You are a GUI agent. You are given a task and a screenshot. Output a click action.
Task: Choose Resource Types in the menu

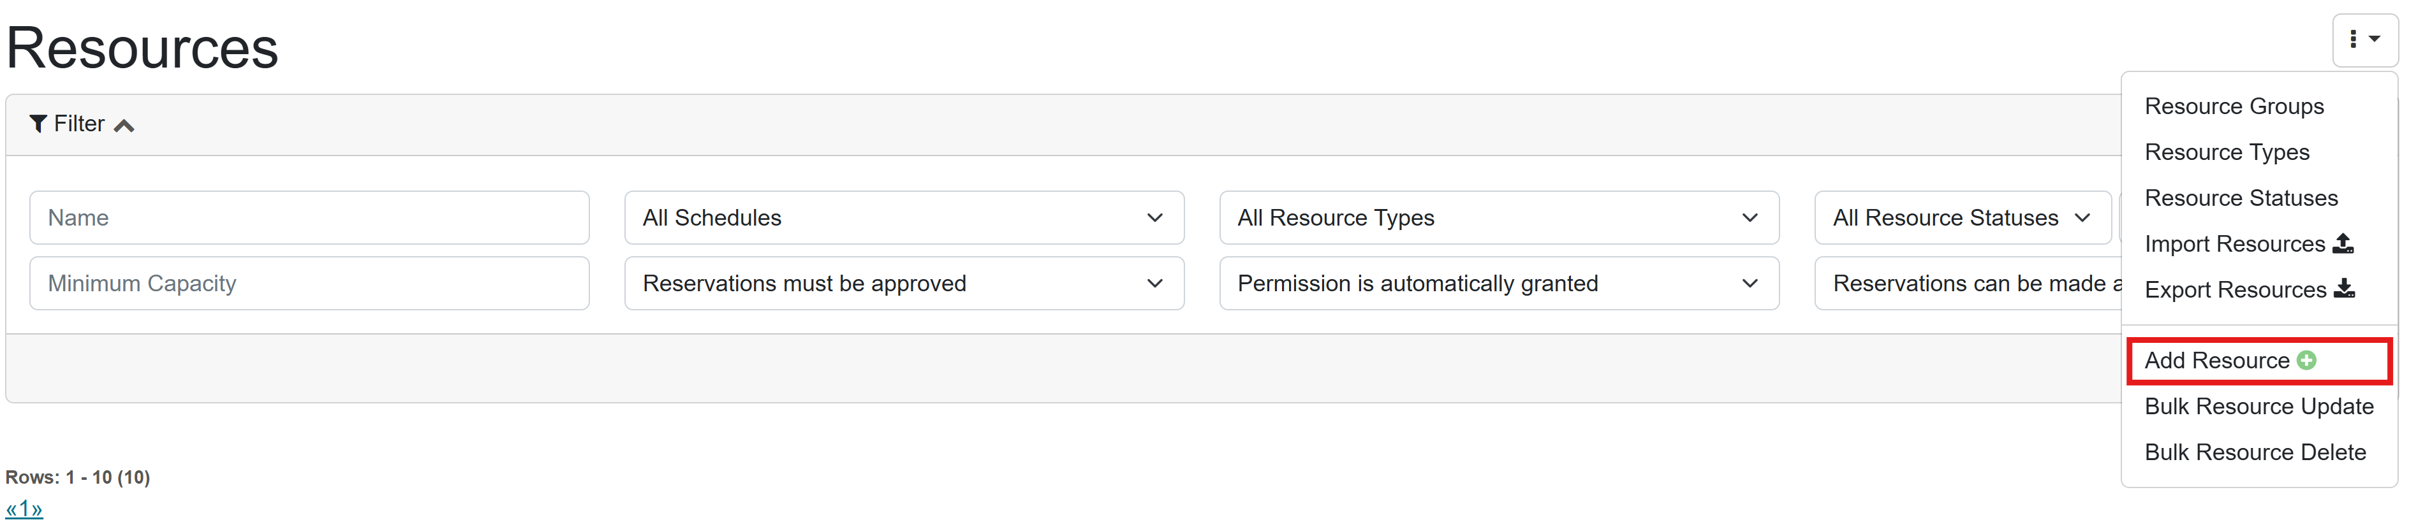tap(2226, 152)
